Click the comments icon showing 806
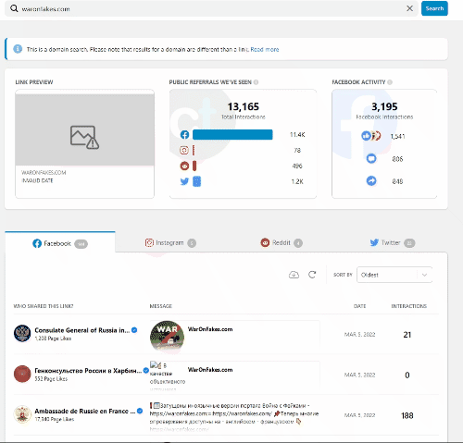 coord(371,158)
